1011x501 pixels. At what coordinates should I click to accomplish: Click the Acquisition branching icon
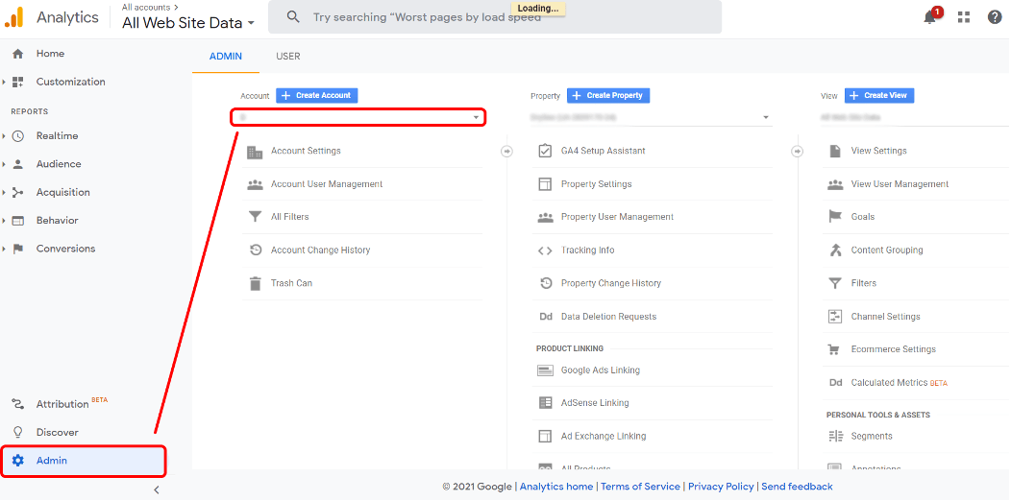point(18,193)
